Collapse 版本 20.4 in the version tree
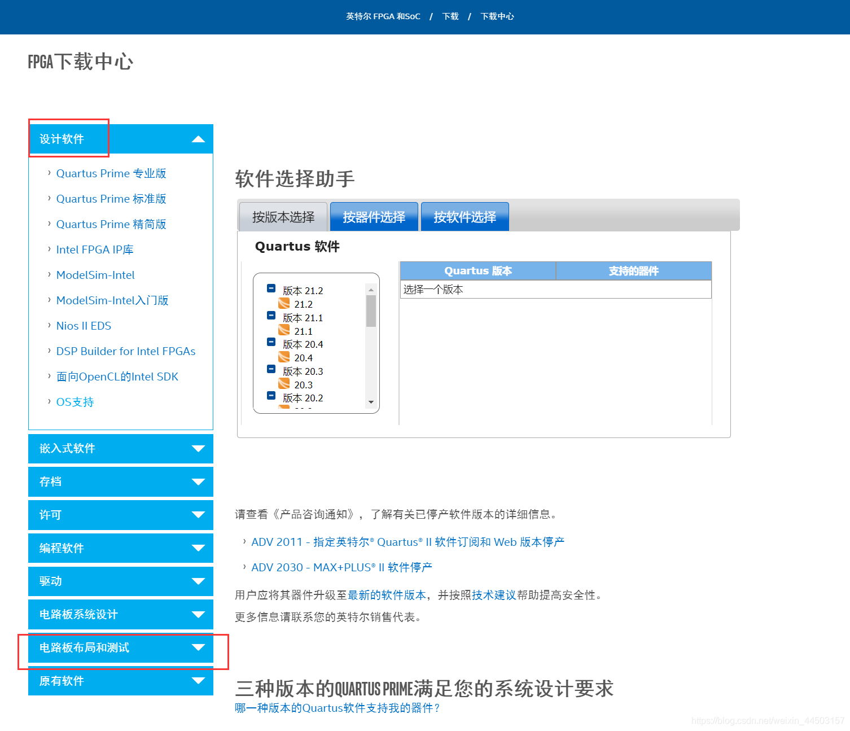 tap(270, 342)
